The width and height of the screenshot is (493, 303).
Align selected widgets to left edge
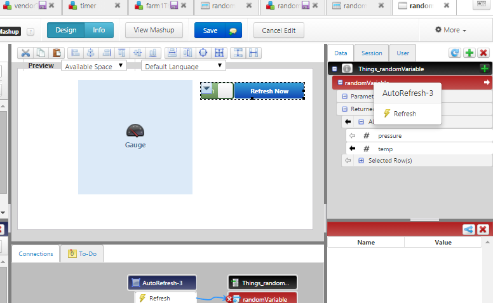pos(75,53)
